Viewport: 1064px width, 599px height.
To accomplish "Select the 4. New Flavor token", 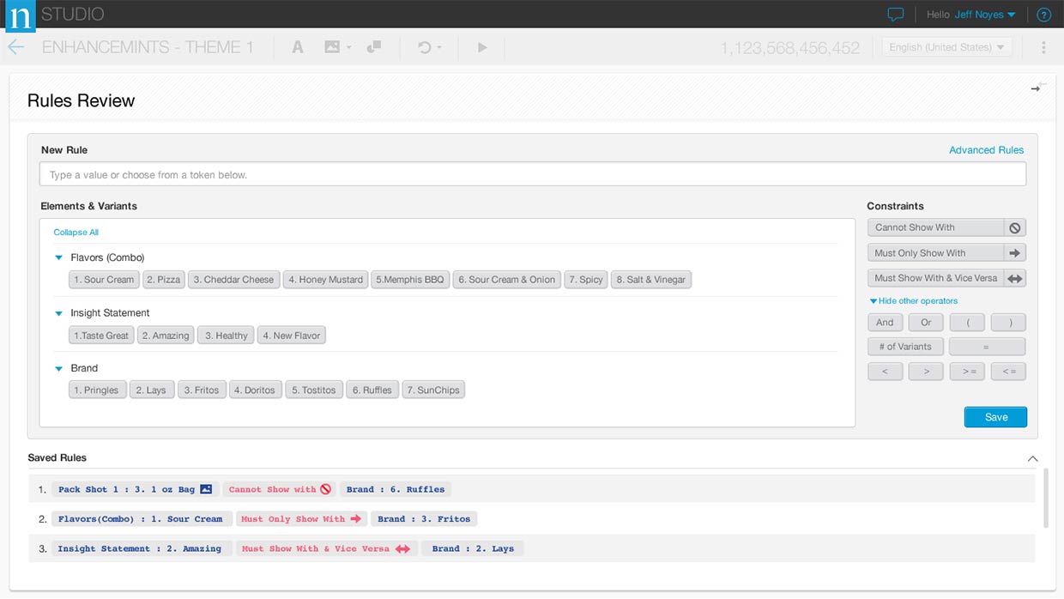I will [292, 336].
